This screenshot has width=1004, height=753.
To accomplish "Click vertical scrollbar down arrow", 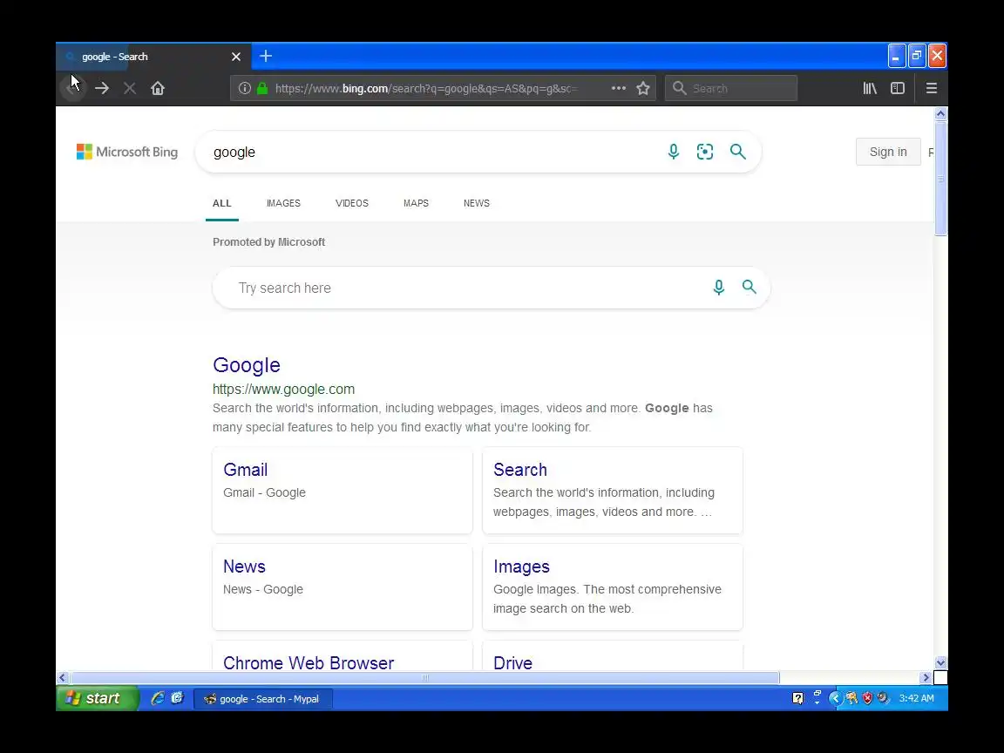I will tap(940, 662).
